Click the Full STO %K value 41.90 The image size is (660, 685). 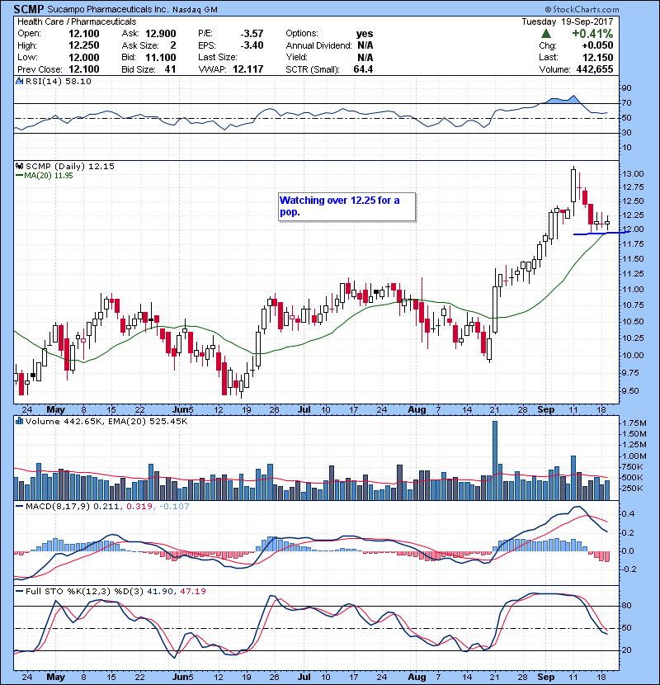pyautogui.click(x=159, y=592)
